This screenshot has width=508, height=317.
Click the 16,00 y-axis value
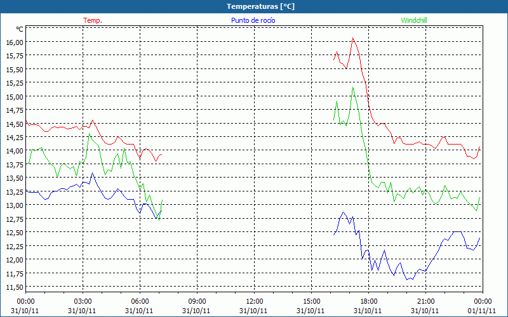(15, 42)
